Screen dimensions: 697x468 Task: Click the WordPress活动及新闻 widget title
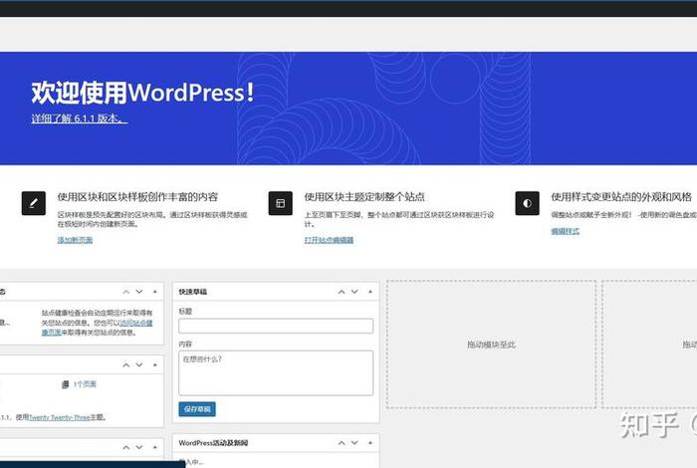click(x=213, y=443)
